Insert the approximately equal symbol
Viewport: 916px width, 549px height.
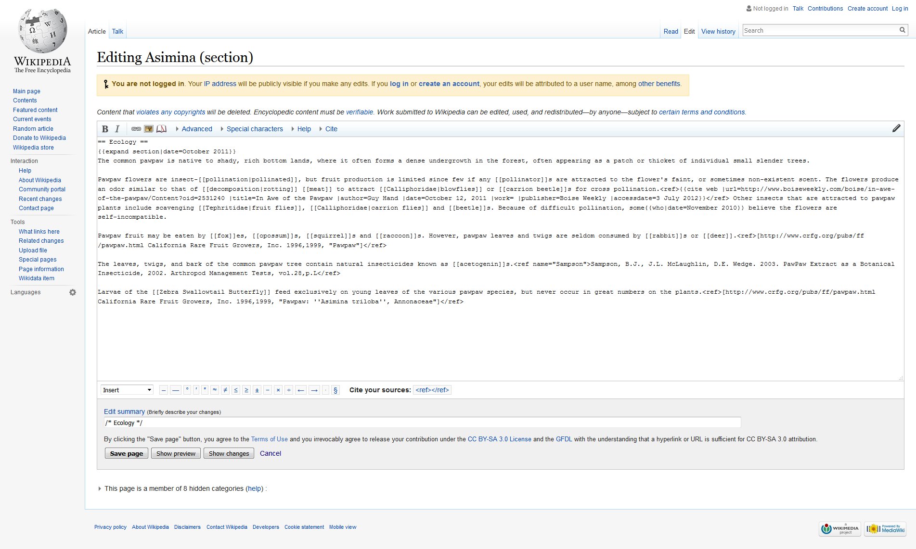coord(215,390)
